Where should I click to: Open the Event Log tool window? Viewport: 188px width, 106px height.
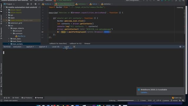point(177,98)
